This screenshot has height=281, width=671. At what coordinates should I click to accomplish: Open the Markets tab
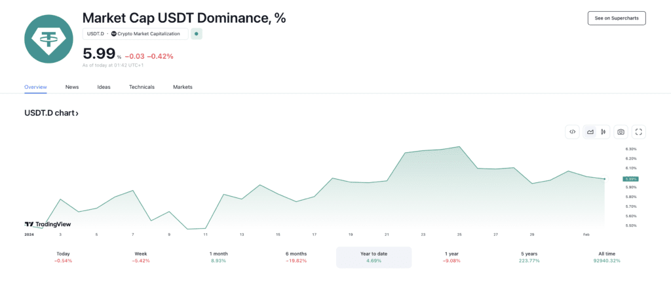(x=183, y=87)
